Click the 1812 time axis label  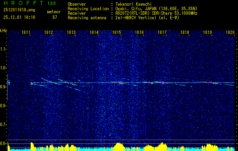48,32
